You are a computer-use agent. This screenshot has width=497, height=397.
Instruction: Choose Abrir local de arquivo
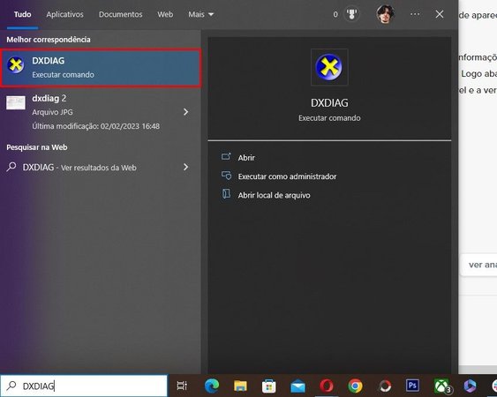point(275,195)
